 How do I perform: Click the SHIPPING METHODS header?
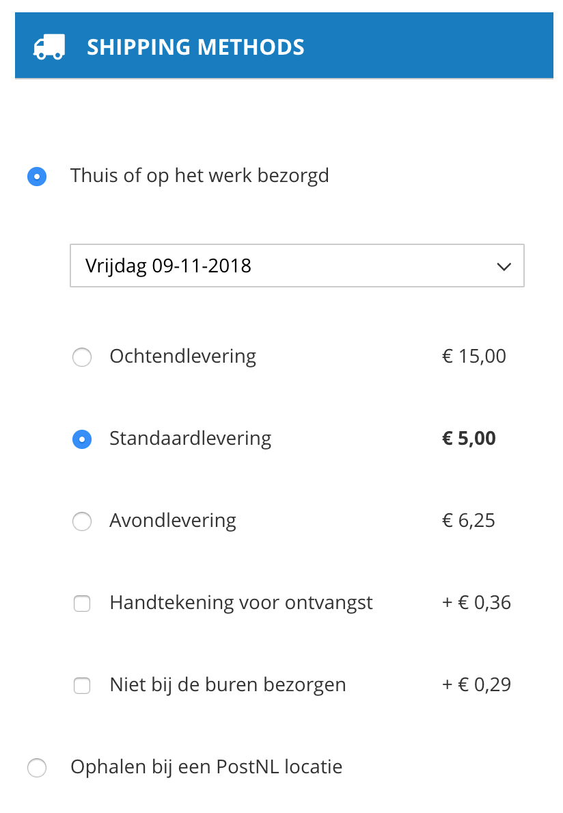pyautogui.click(x=196, y=47)
